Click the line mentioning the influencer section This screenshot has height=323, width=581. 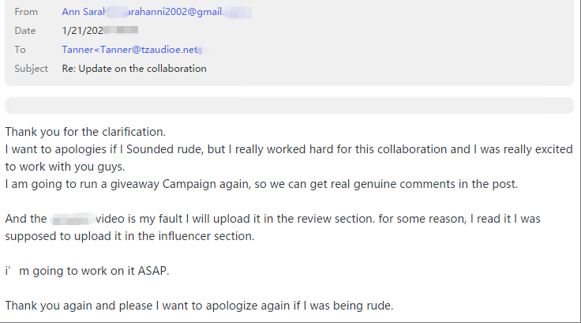pos(129,236)
